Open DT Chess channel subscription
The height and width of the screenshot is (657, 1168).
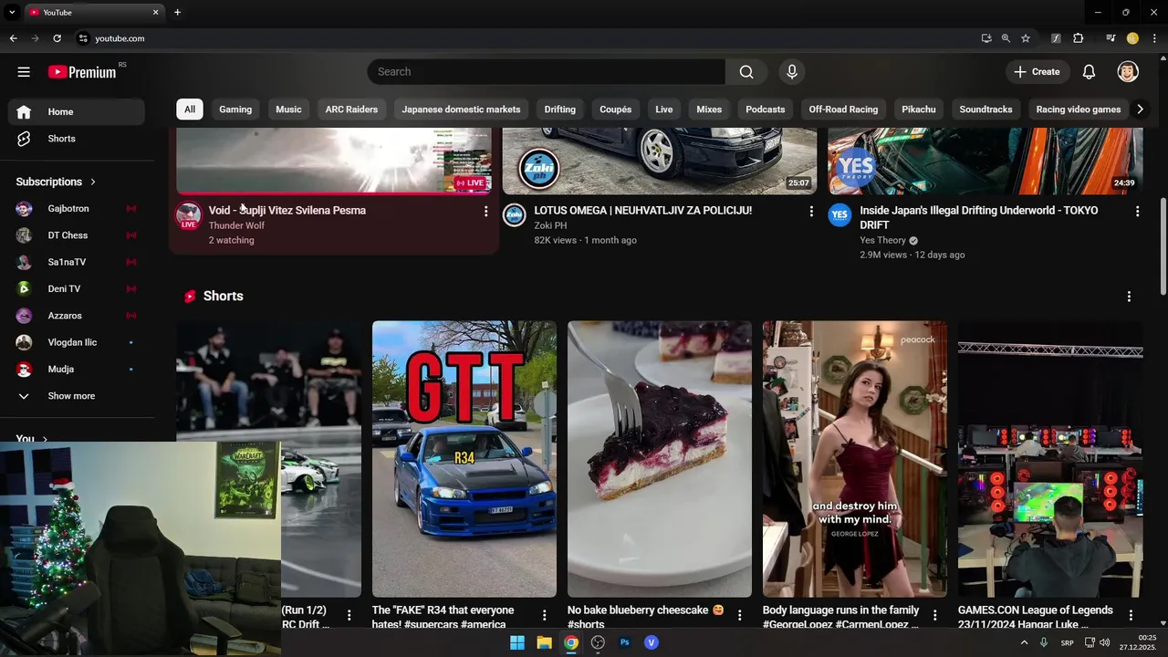tap(77, 235)
